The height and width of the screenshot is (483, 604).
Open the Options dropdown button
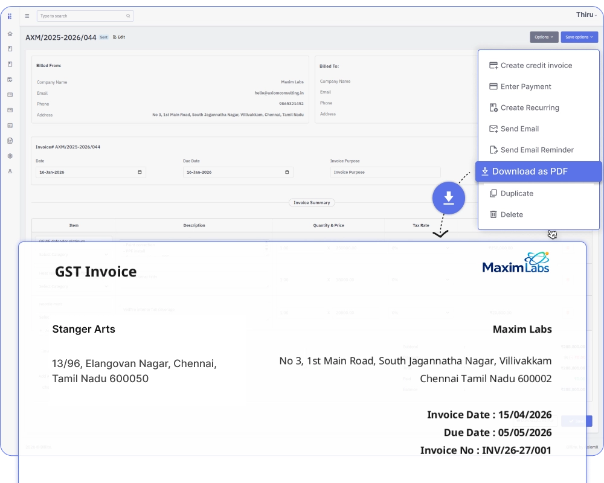point(544,37)
